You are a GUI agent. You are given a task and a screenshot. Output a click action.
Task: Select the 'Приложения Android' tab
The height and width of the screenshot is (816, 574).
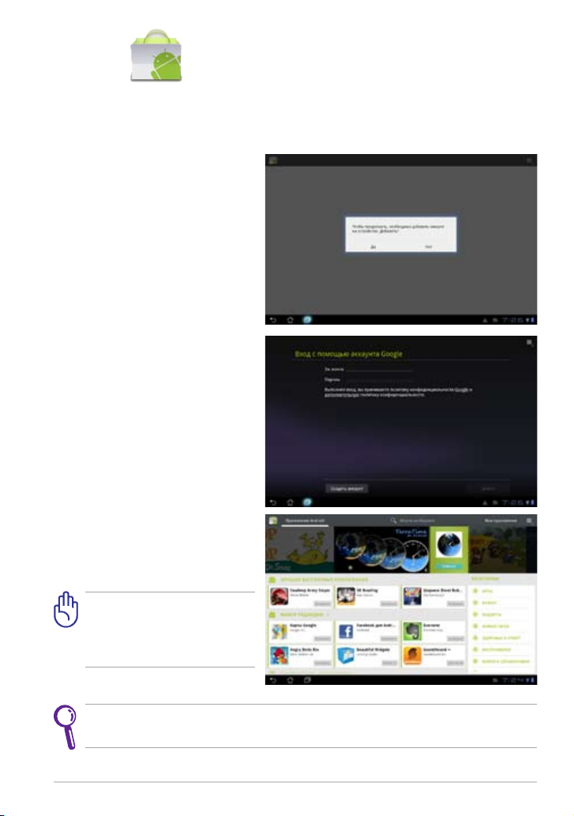305,521
